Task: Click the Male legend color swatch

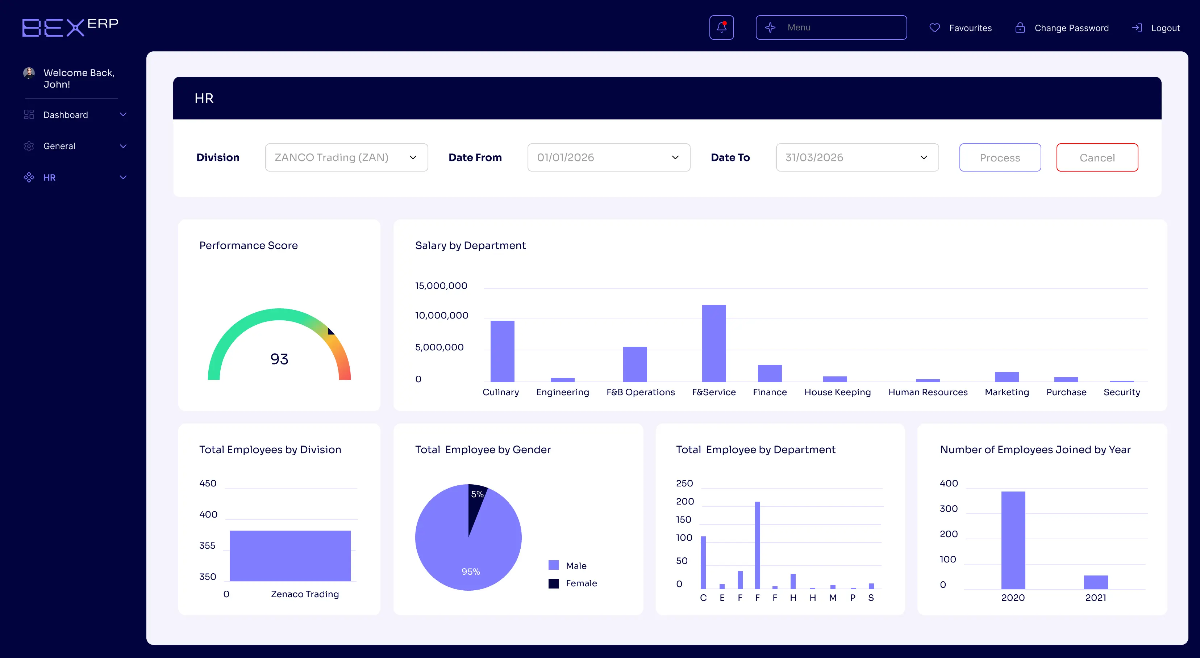Action: pyautogui.click(x=553, y=565)
